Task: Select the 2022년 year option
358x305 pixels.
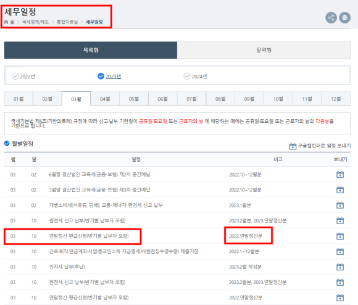Action: 23,77
